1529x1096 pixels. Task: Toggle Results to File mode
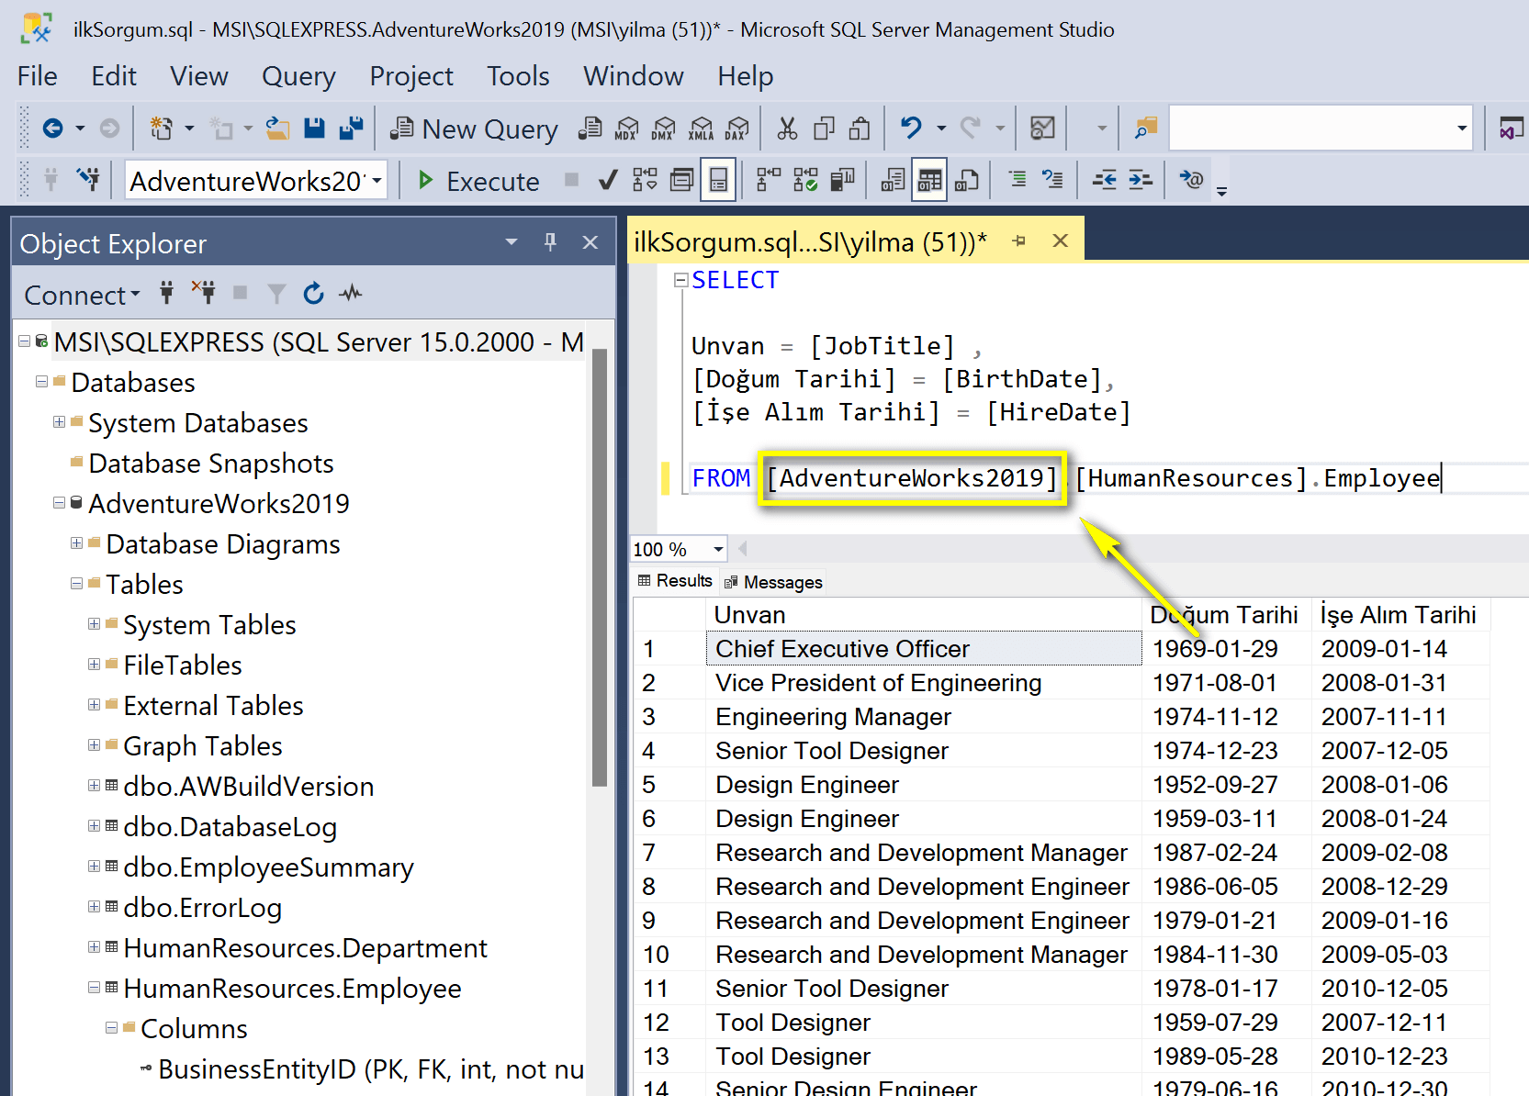966,180
